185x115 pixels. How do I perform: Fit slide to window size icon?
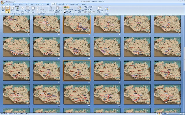tap(58, 10)
